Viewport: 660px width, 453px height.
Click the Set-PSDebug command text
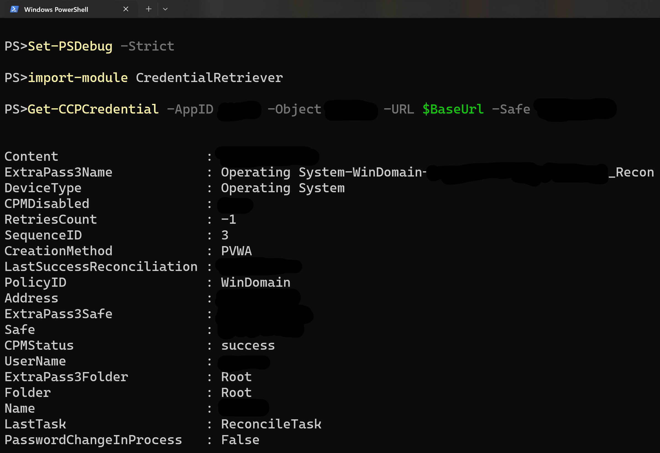click(x=70, y=46)
